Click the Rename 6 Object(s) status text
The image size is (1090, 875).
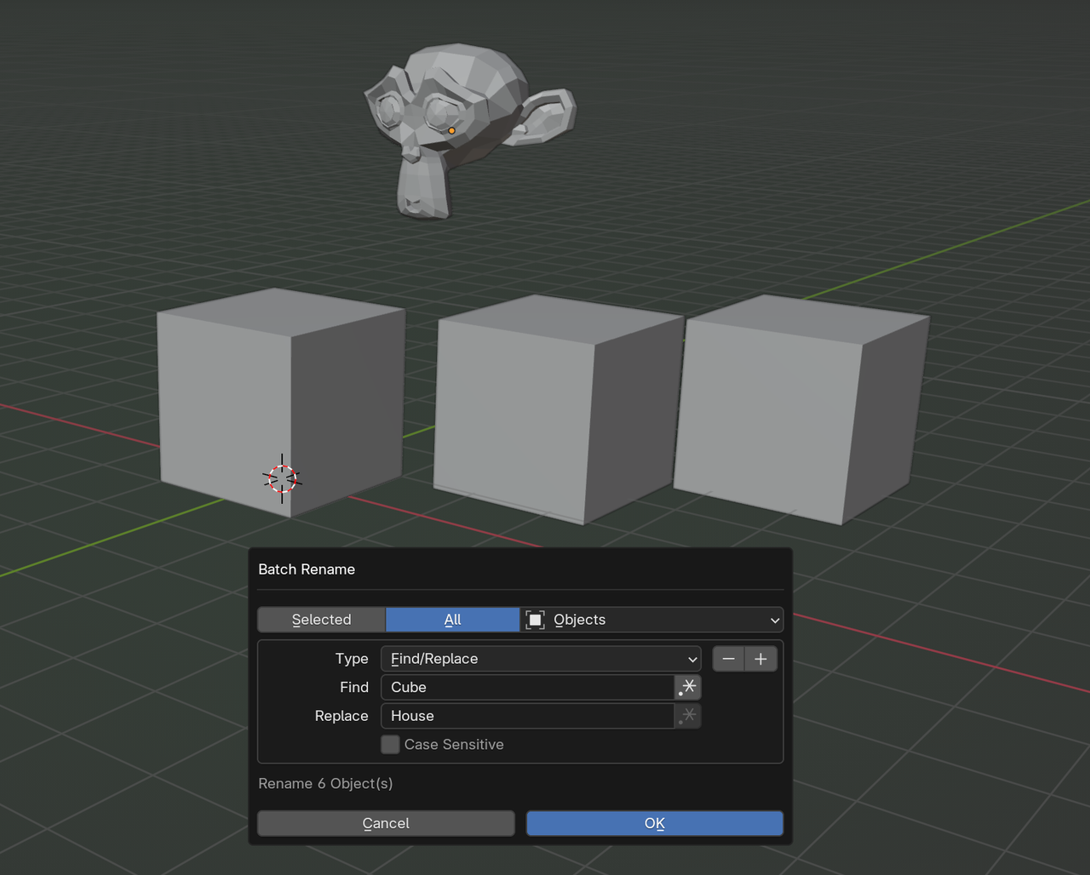tap(325, 783)
